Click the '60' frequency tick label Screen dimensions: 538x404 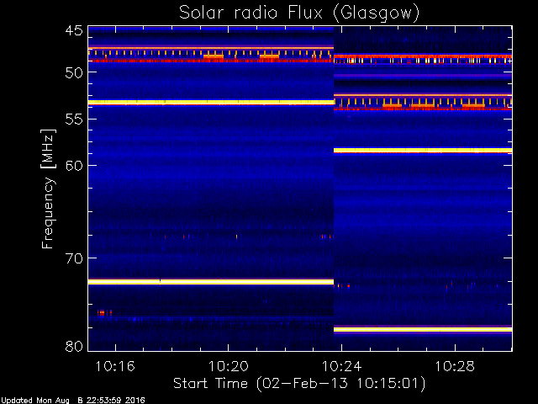(74, 166)
